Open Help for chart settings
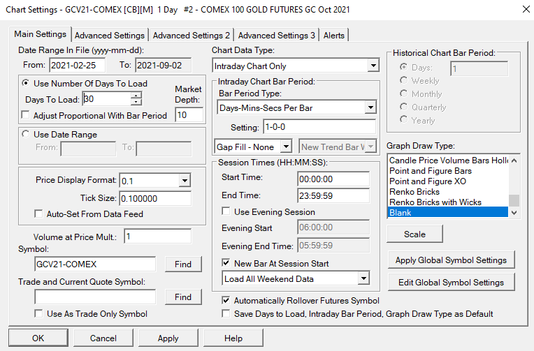 (x=233, y=338)
